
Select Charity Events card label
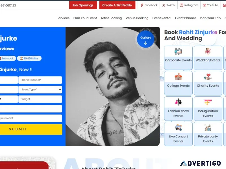point(208,86)
